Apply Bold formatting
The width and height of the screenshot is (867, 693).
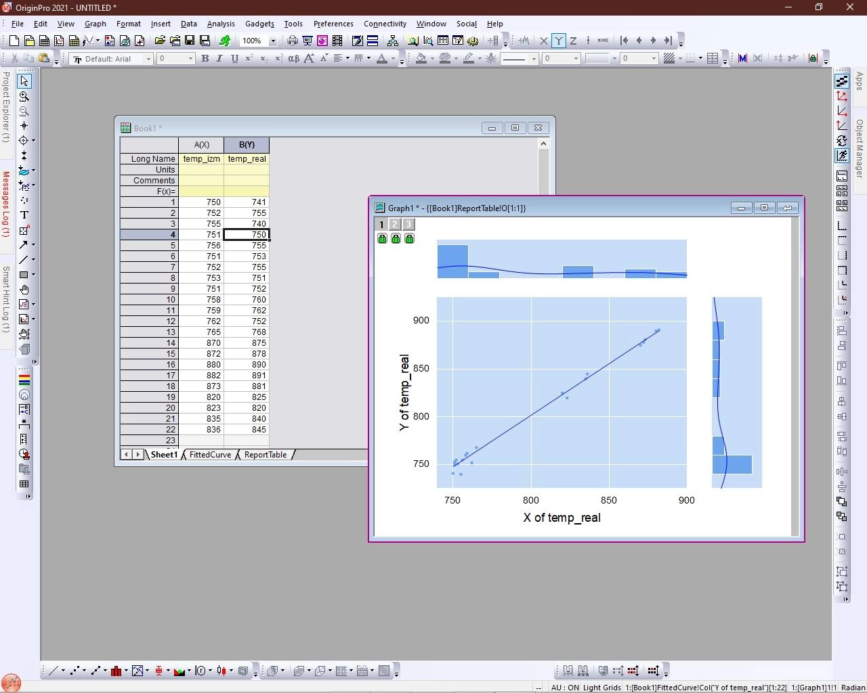coord(205,59)
